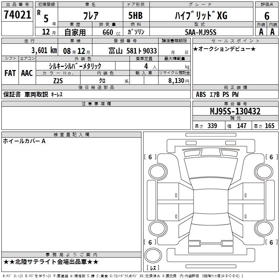Click the registration number 富山 581ト9033
This screenshot has height=280, width=280.
tap(133, 51)
